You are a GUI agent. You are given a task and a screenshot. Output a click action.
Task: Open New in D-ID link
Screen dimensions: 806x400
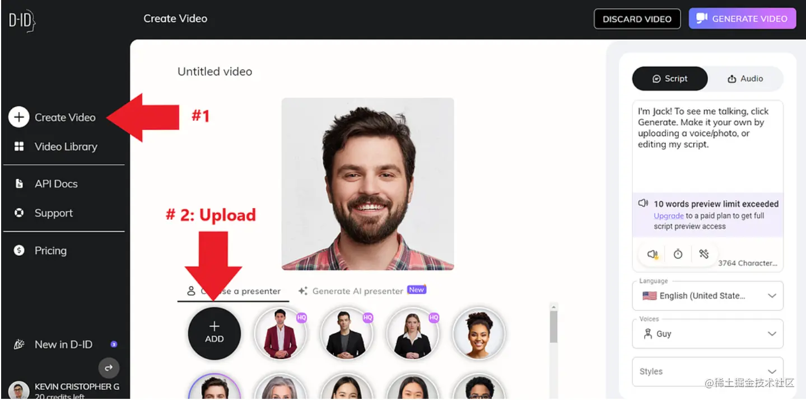click(x=63, y=345)
